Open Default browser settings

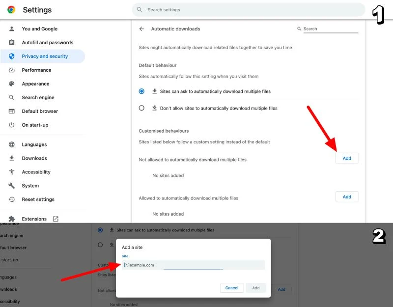40,111
